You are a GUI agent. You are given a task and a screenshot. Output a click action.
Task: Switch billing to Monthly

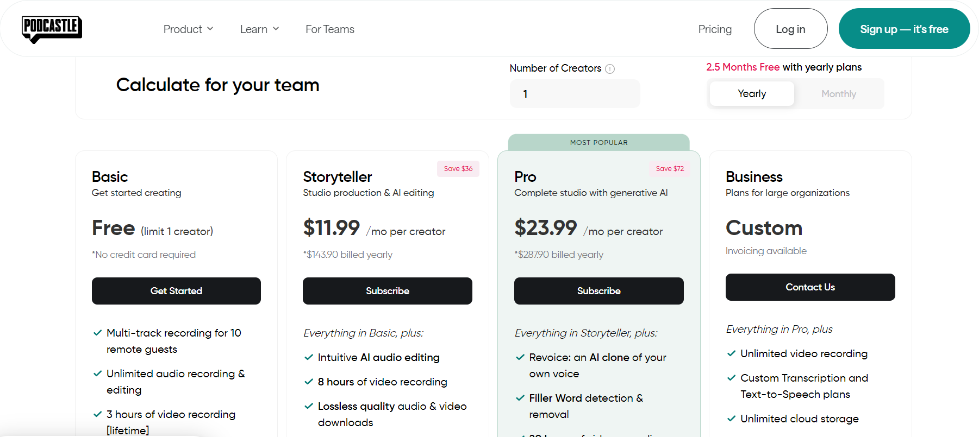coord(838,94)
